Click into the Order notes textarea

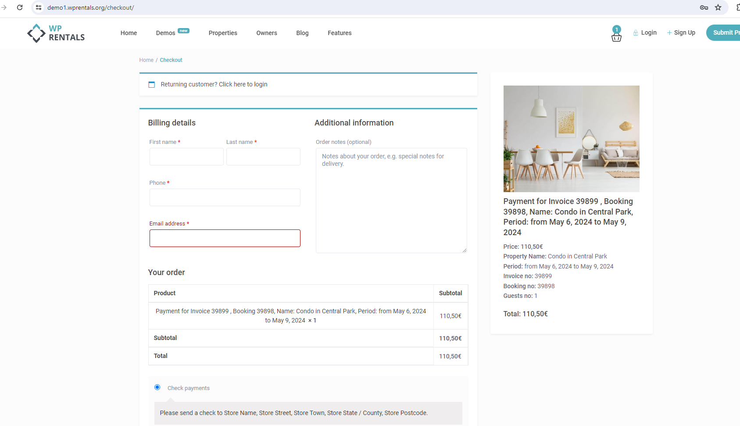point(391,200)
